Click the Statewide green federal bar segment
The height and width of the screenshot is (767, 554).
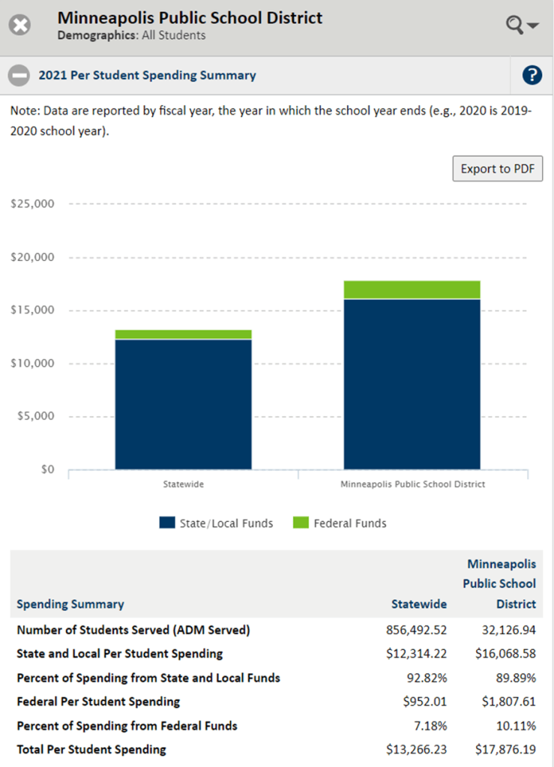[x=183, y=334]
